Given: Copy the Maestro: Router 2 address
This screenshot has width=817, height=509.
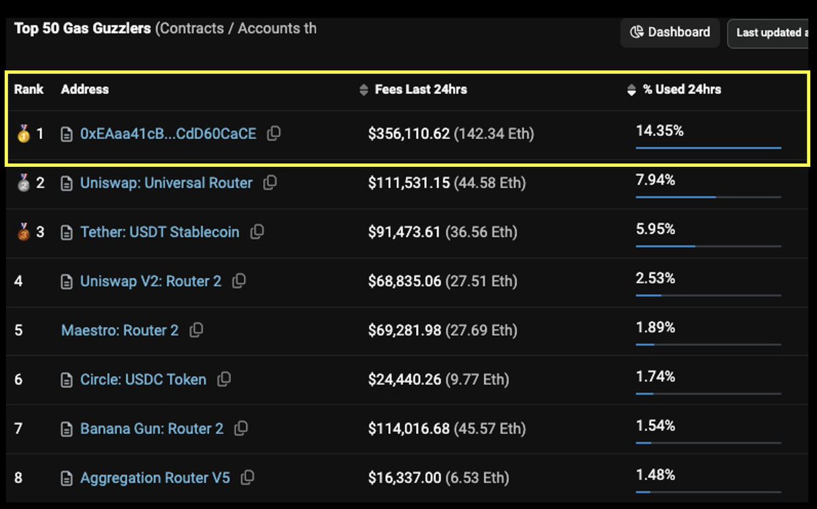Looking at the screenshot, I should (x=196, y=330).
